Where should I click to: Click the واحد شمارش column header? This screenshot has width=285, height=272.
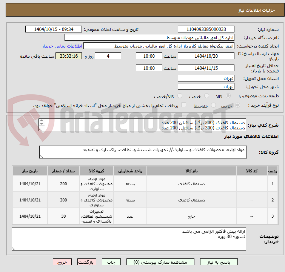[x=130, y=171]
